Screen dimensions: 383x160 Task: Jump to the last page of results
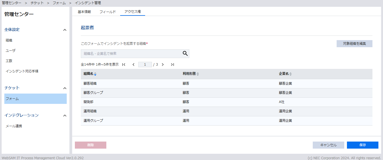click(x=172, y=65)
